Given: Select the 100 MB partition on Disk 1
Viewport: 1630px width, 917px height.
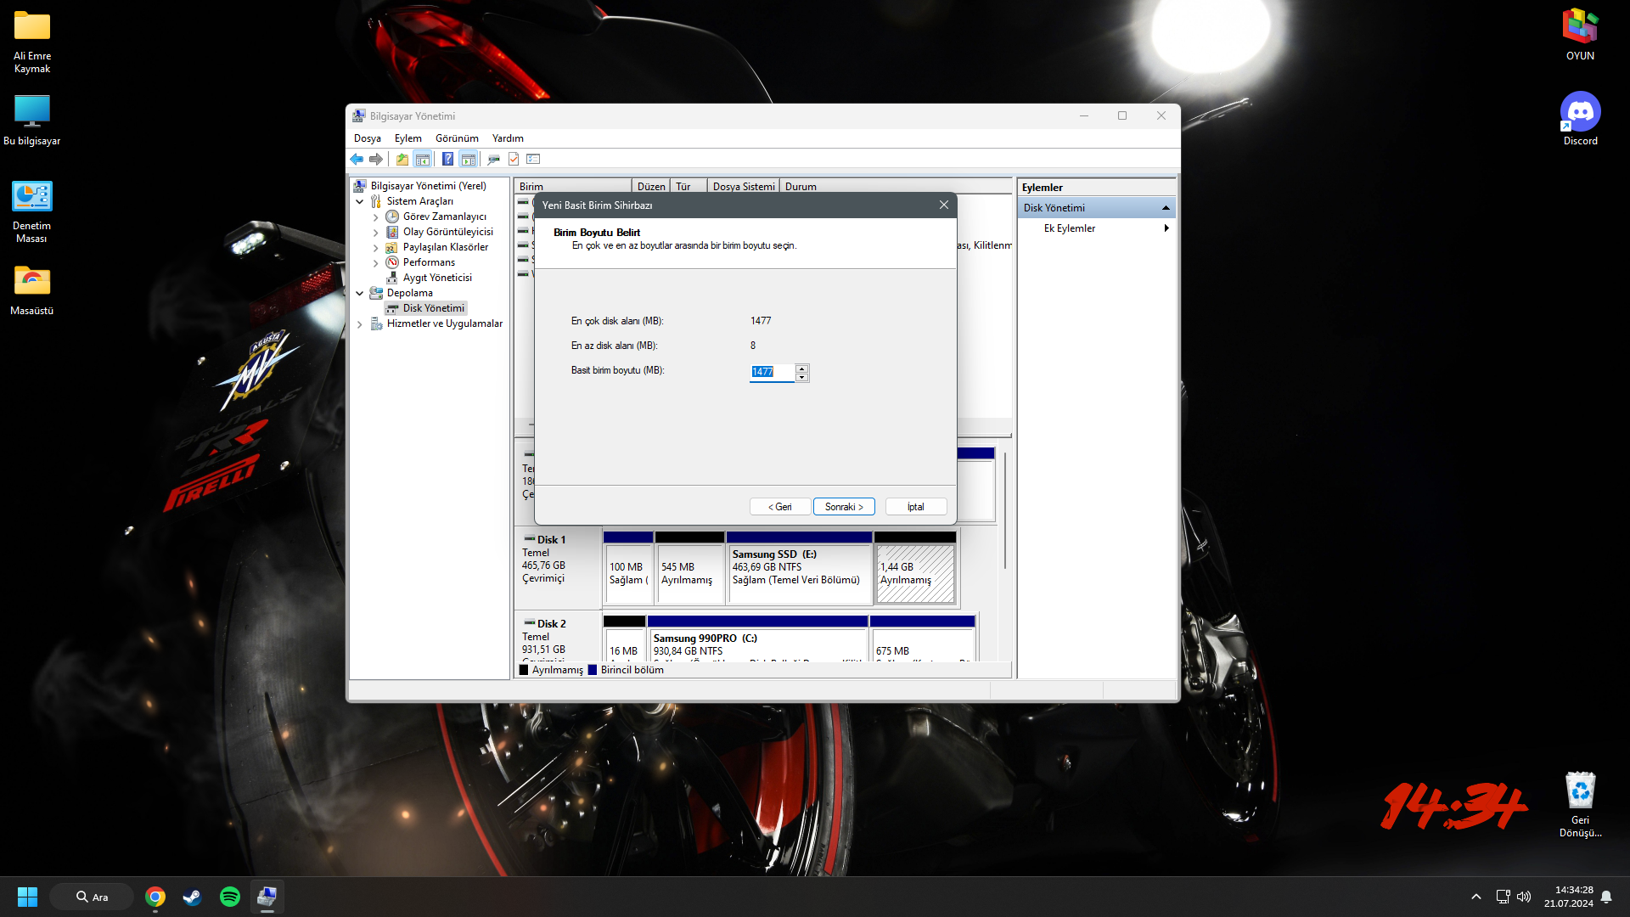Looking at the screenshot, I should (x=628, y=568).
